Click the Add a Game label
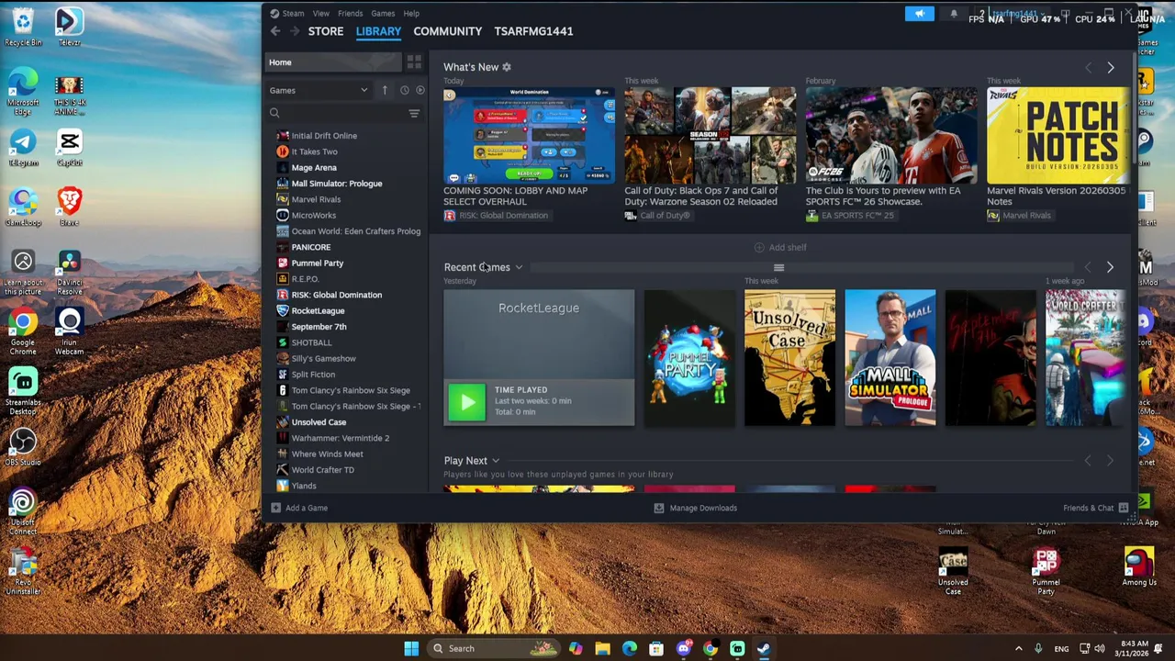This screenshot has height=661, width=1175. pos(307,508)
